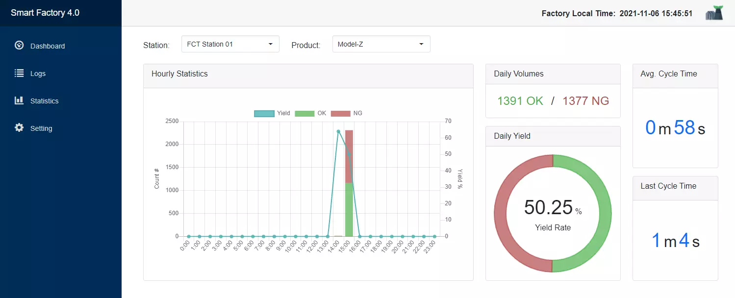Click the green OK bar segment at 15:00
The image size is (735, 298).
pos(349,210)
